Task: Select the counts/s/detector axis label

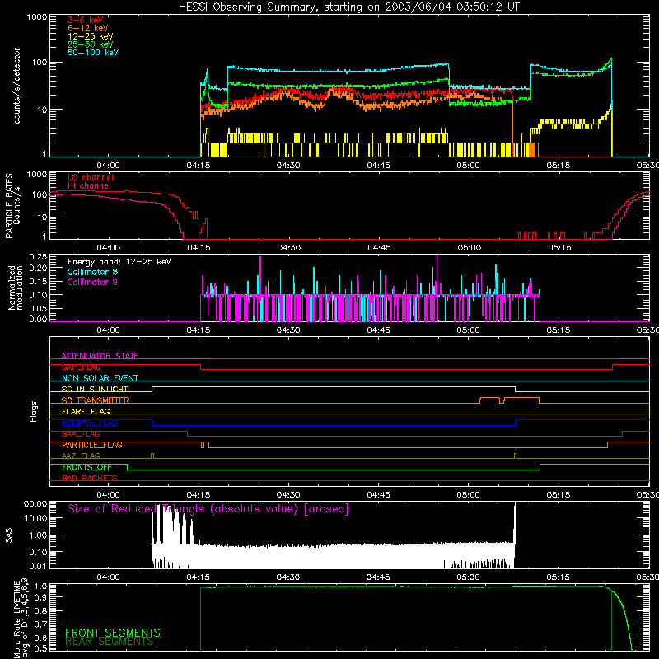Action: coord(16,86)
